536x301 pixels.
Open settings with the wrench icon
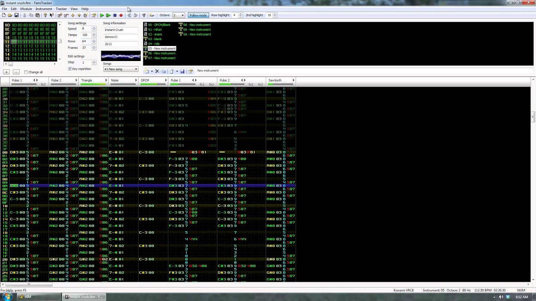pyautogui.click(x=144, y=15)
